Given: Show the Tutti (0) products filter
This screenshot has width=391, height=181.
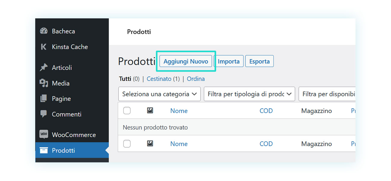Looking at the screenshot, I should [x=129, y=79].
